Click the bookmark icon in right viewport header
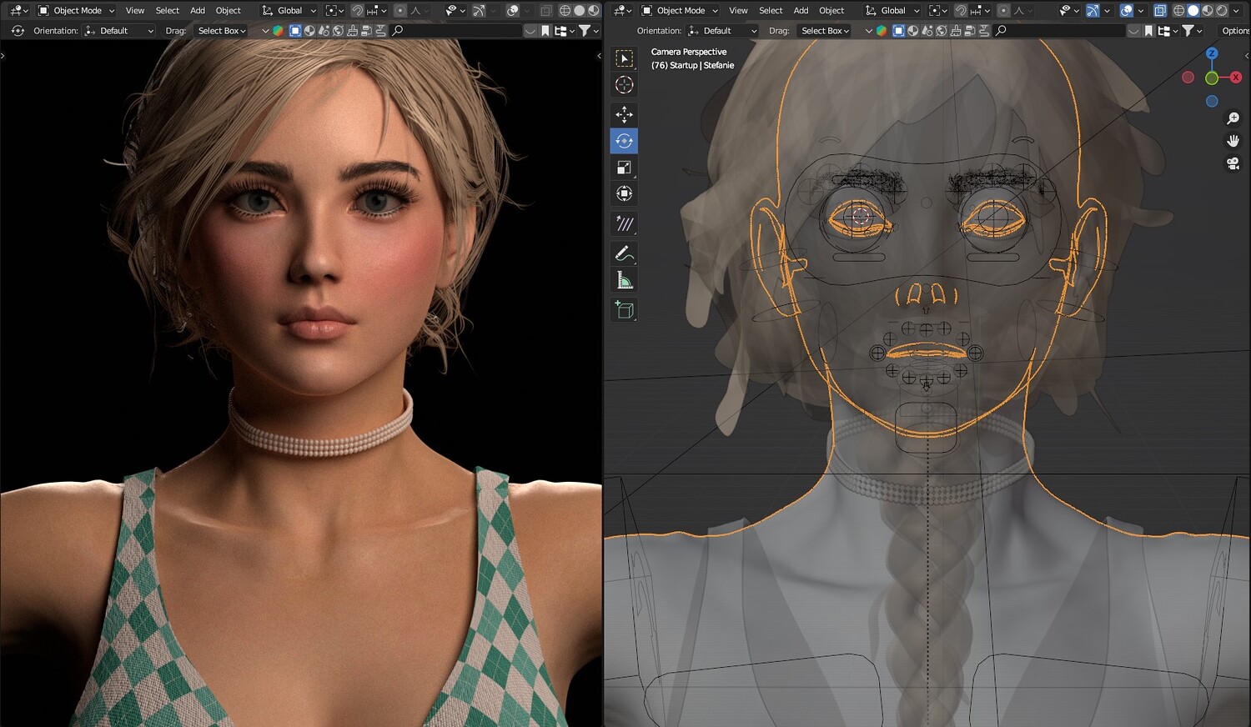This screenshot has width=1251, height=727. pos(1149,31)
